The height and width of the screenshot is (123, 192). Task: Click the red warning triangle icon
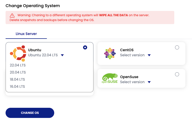point(12,15)
